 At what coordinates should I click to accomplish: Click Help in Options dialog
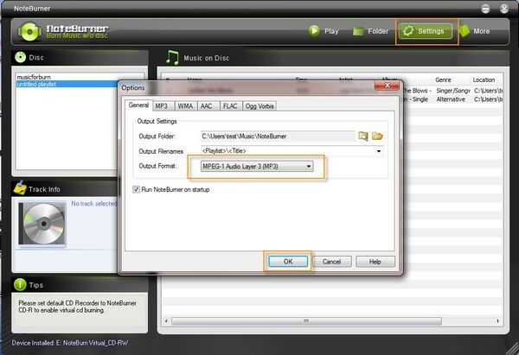375,262
